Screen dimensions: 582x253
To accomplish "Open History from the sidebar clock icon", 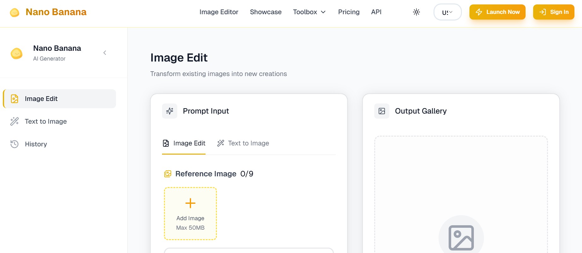I will click(15, 144).
